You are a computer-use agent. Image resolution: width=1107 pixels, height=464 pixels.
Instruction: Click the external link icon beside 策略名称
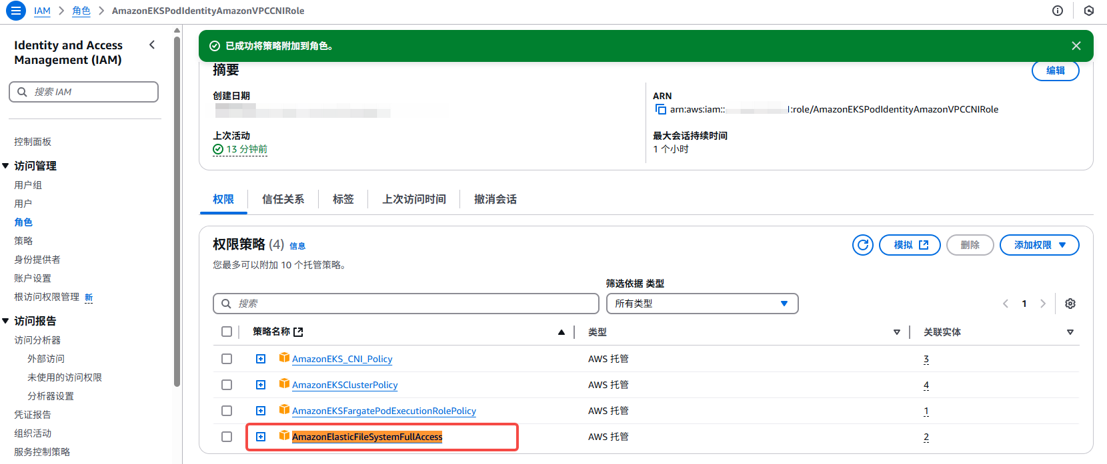[298, 332]
